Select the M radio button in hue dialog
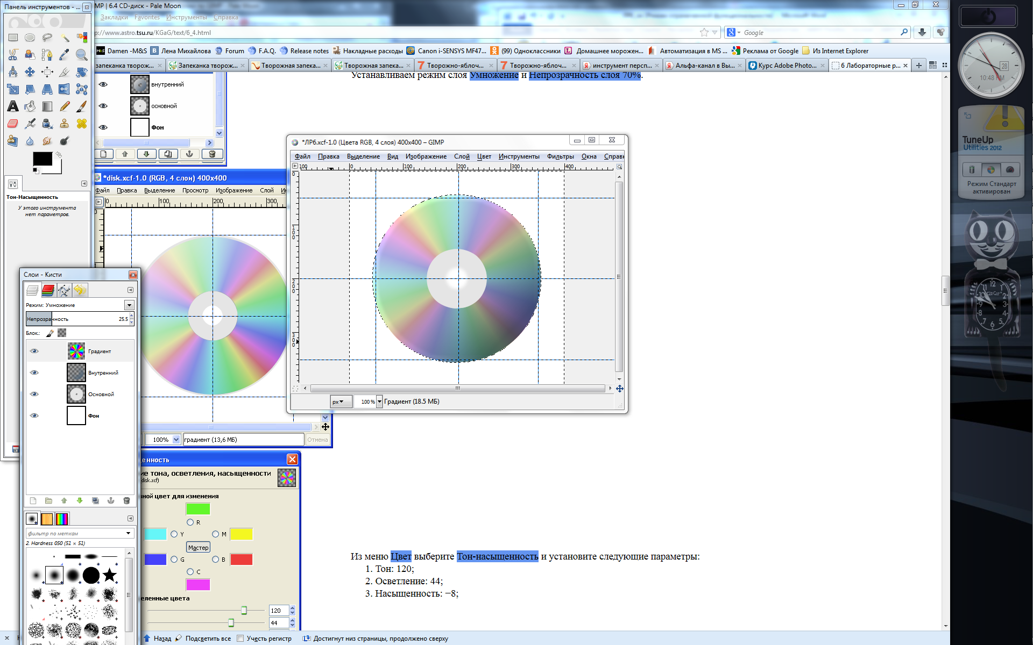The height and width of the screenshot is (645, 1033). coord(215,534)
